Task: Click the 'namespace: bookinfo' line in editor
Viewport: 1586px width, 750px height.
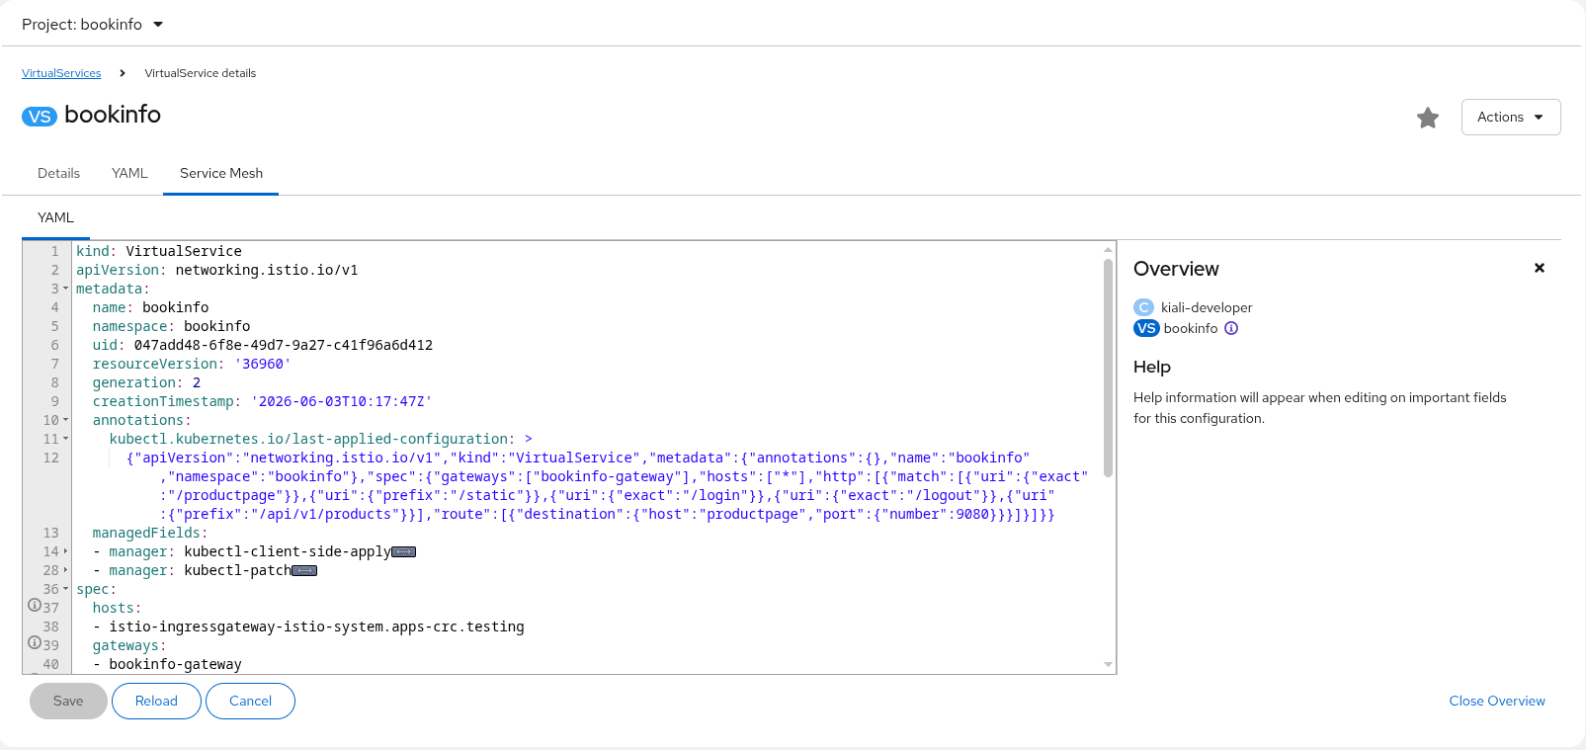Action: point(171,326)
